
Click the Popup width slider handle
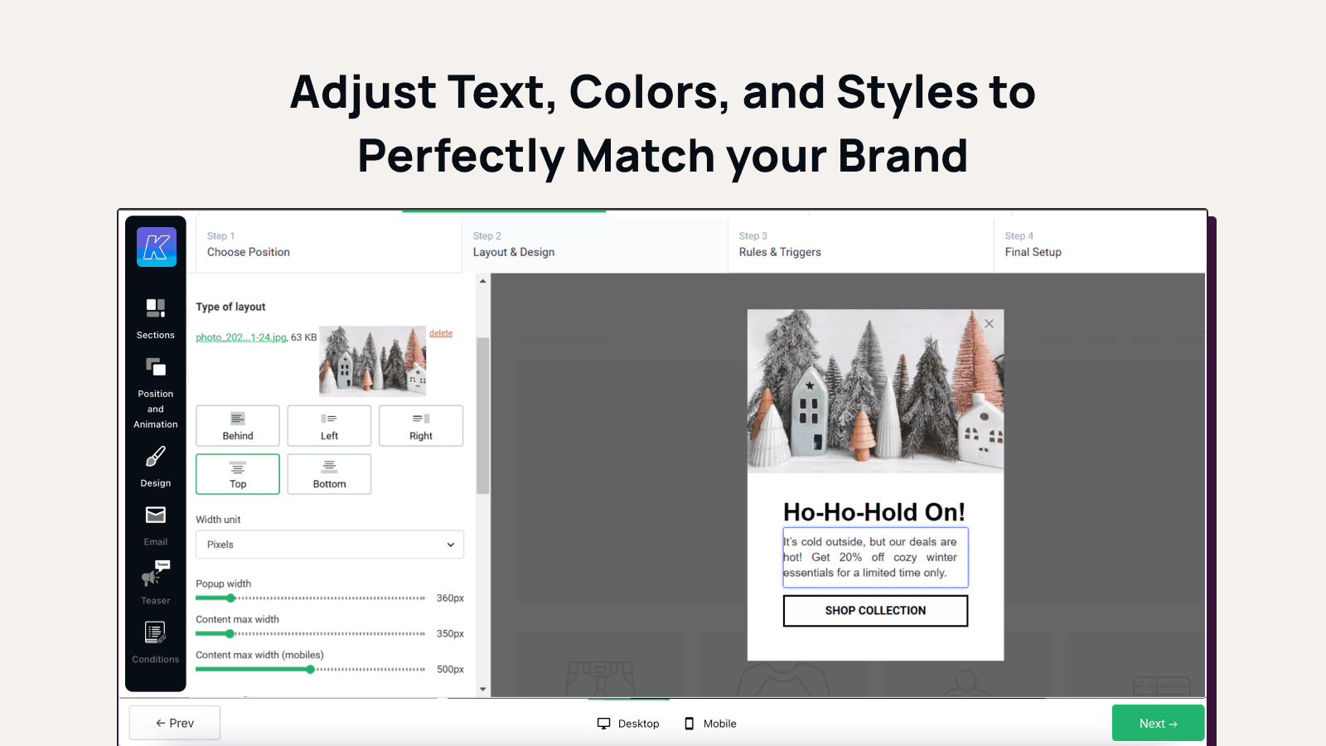coord(231,598)
